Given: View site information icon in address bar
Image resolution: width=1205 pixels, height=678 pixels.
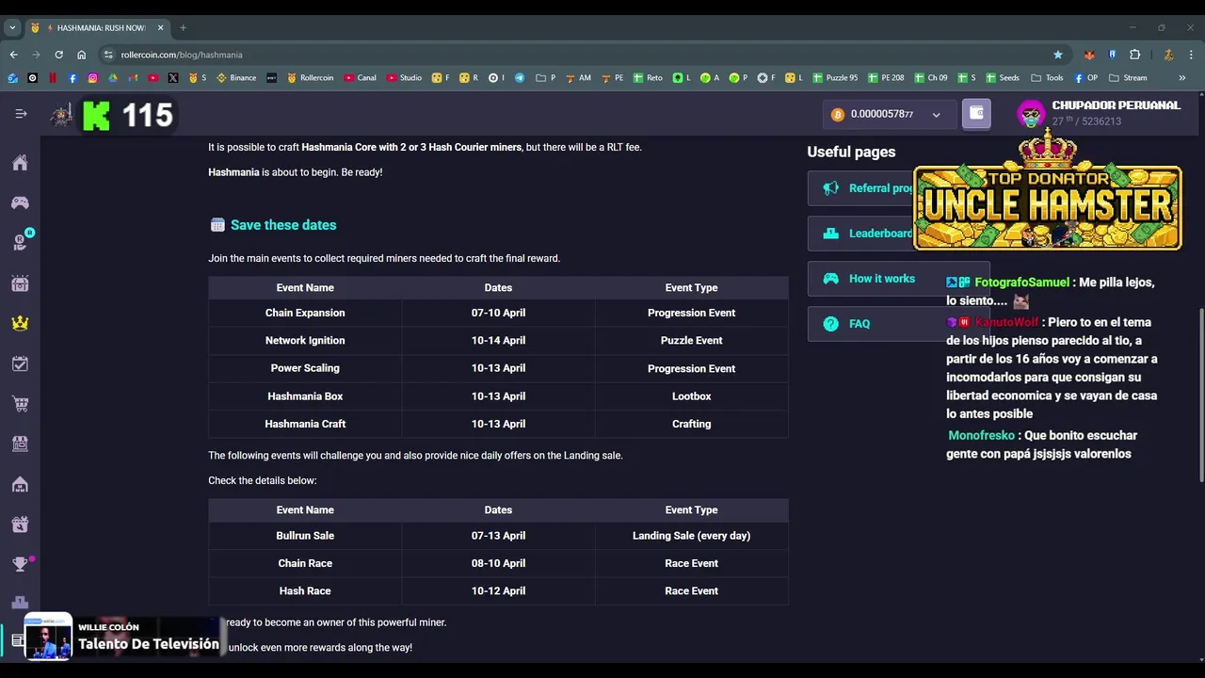Looking at the screenshot, I should tap(109, 55).
